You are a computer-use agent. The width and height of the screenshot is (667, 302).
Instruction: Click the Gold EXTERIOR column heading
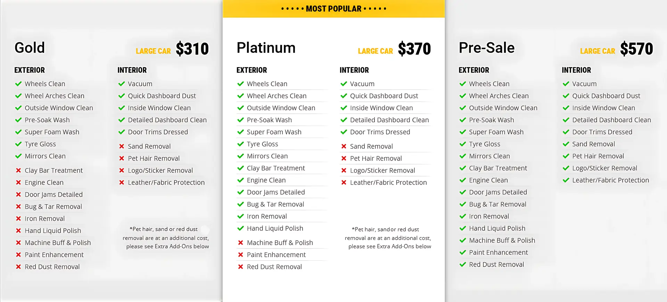30,70
